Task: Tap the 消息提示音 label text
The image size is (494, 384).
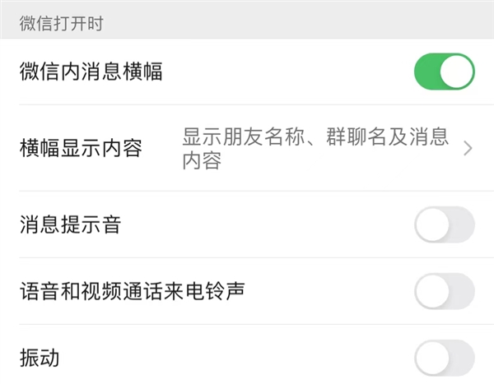Action: (70, 224)
